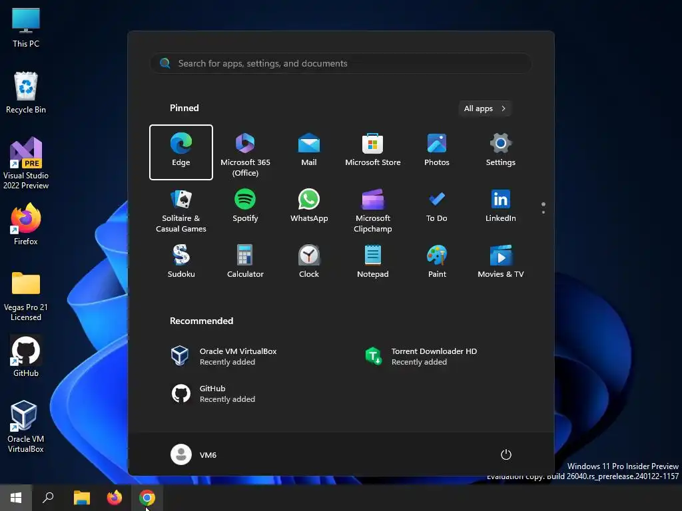Image resolution: width=682 pixels, height=511 pixels.
Task: Open Firefox from the taskbar
Action: [x=115, y=498]
